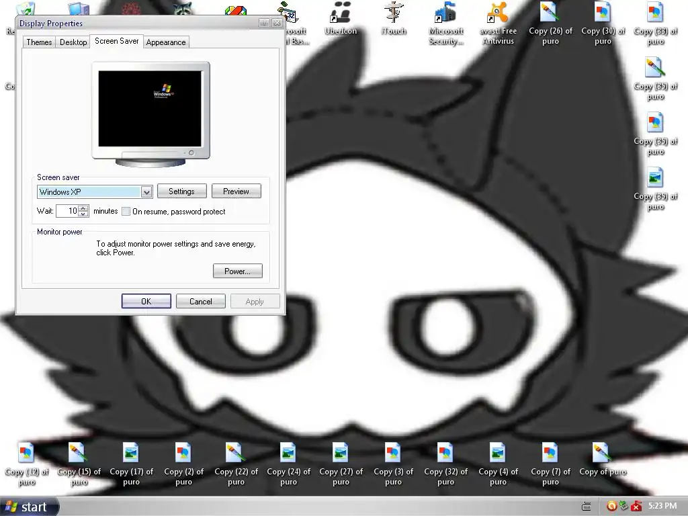Click the Wait minutes input field
The height and width of the screenshot is (516, 688).
[x=68, y=211]
